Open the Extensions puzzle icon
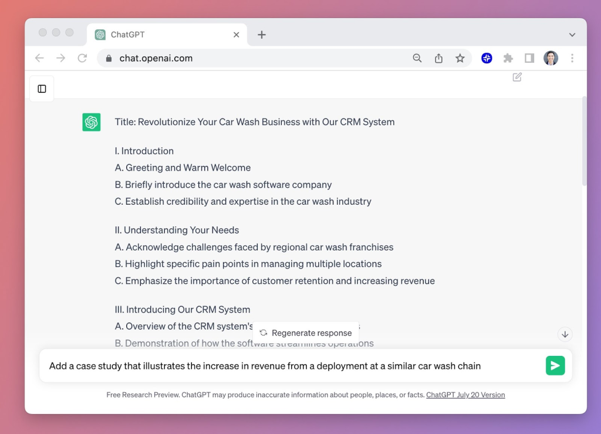 508,58
